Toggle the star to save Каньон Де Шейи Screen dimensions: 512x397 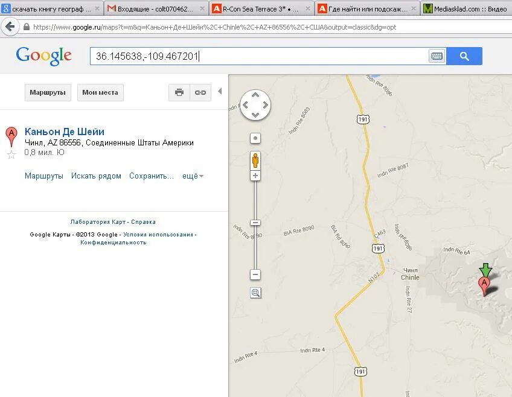(11, 154)
